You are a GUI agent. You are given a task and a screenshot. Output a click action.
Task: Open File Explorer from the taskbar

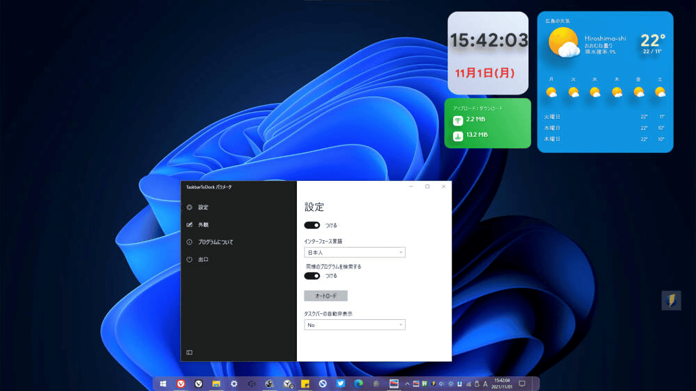point(216,383)
